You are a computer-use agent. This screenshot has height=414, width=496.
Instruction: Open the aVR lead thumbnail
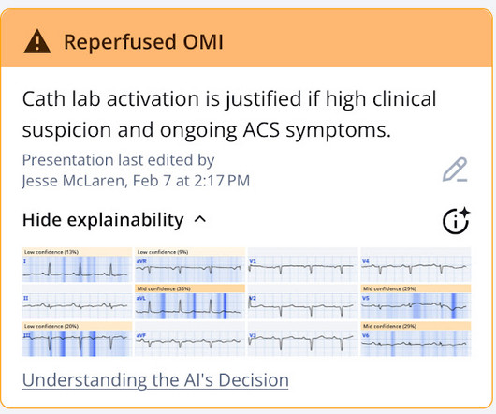coord(190,265)
